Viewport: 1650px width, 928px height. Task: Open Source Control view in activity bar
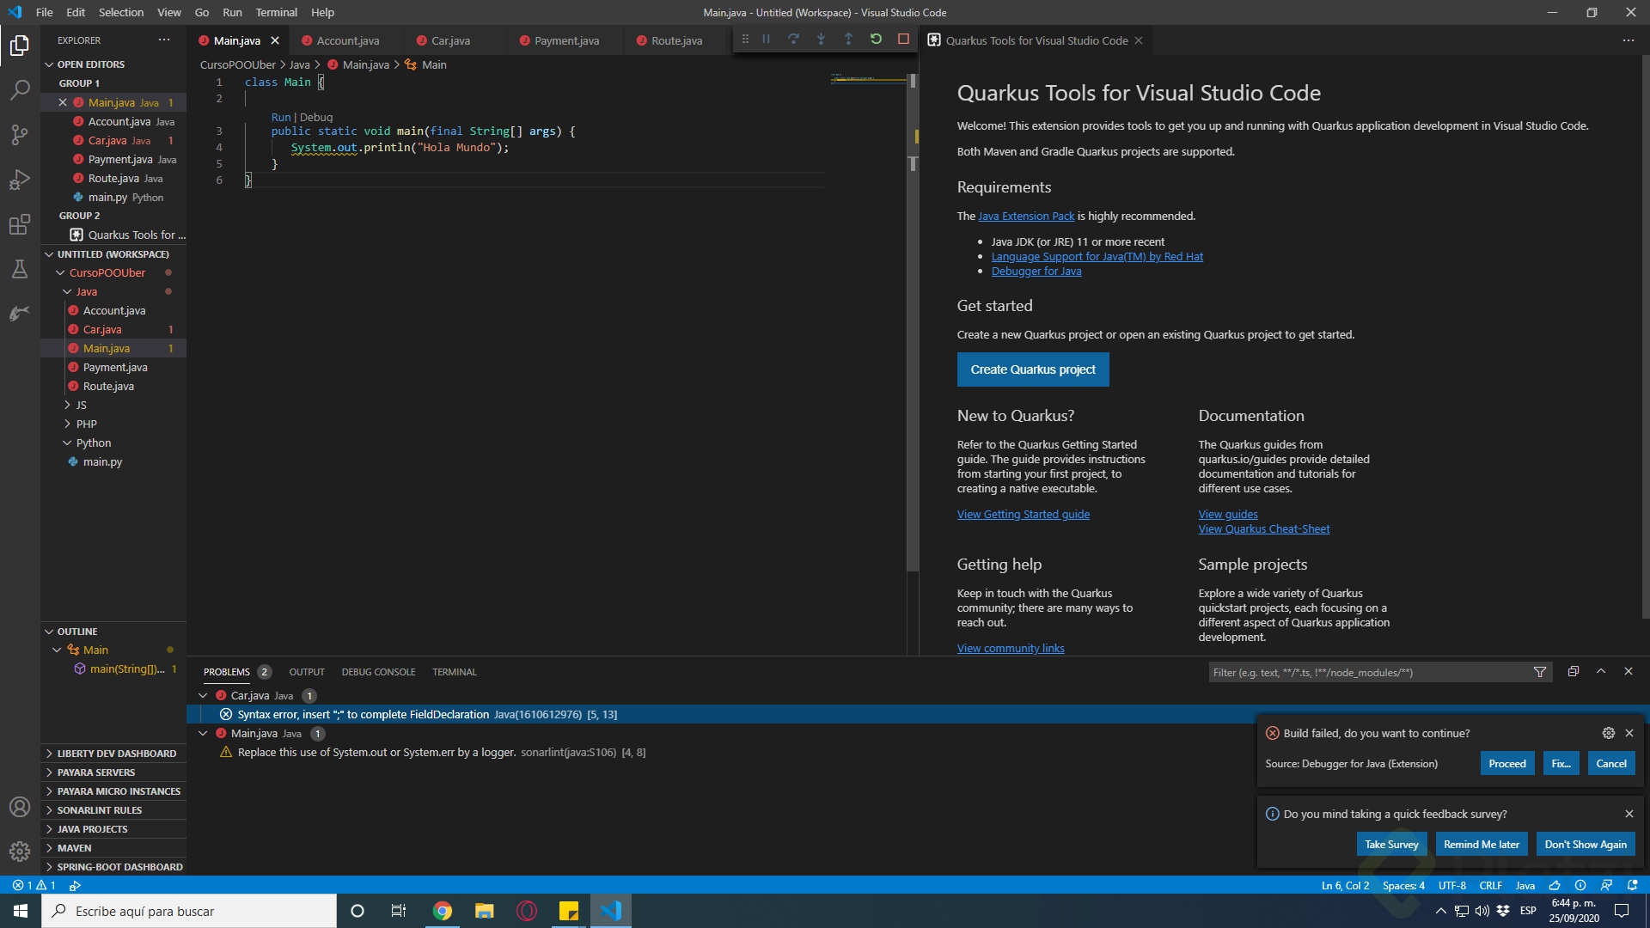tap(20, 135)
